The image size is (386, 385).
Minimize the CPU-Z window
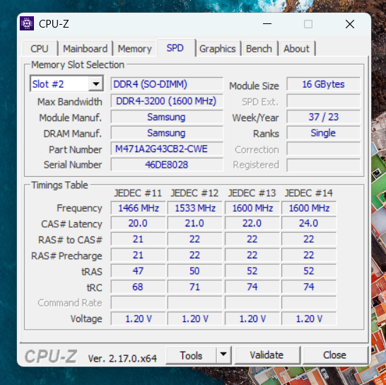tap(267, 24)
